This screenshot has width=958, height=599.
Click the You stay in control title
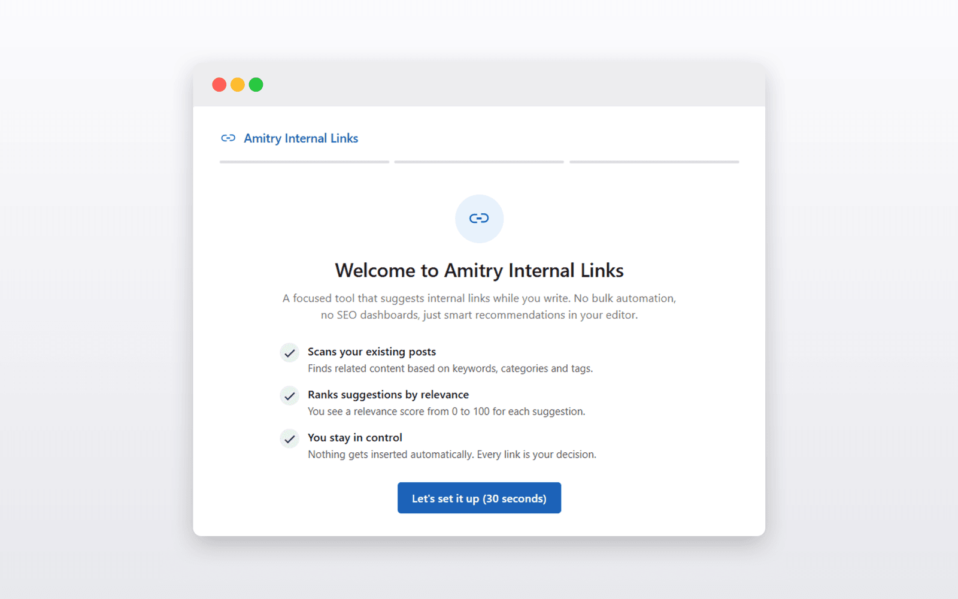coord(355,438)
